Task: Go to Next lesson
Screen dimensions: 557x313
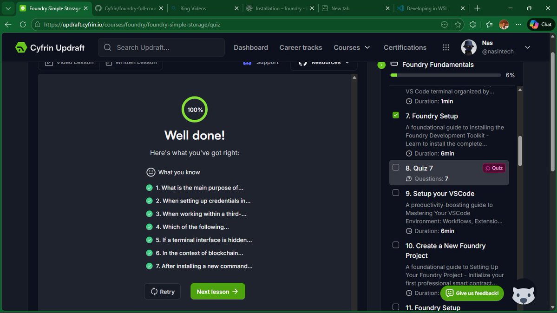Action: click(217, 291)
